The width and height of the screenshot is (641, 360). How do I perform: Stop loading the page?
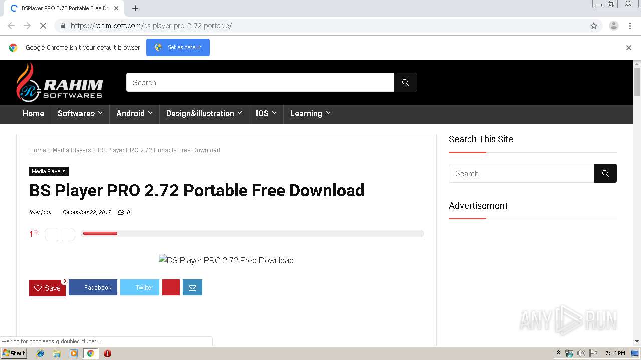tap(43, 26)
